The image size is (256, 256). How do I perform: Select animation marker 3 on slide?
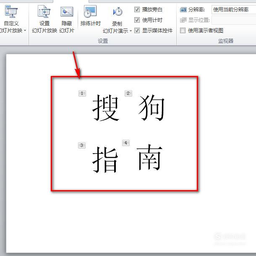click(x=82, y=146)
